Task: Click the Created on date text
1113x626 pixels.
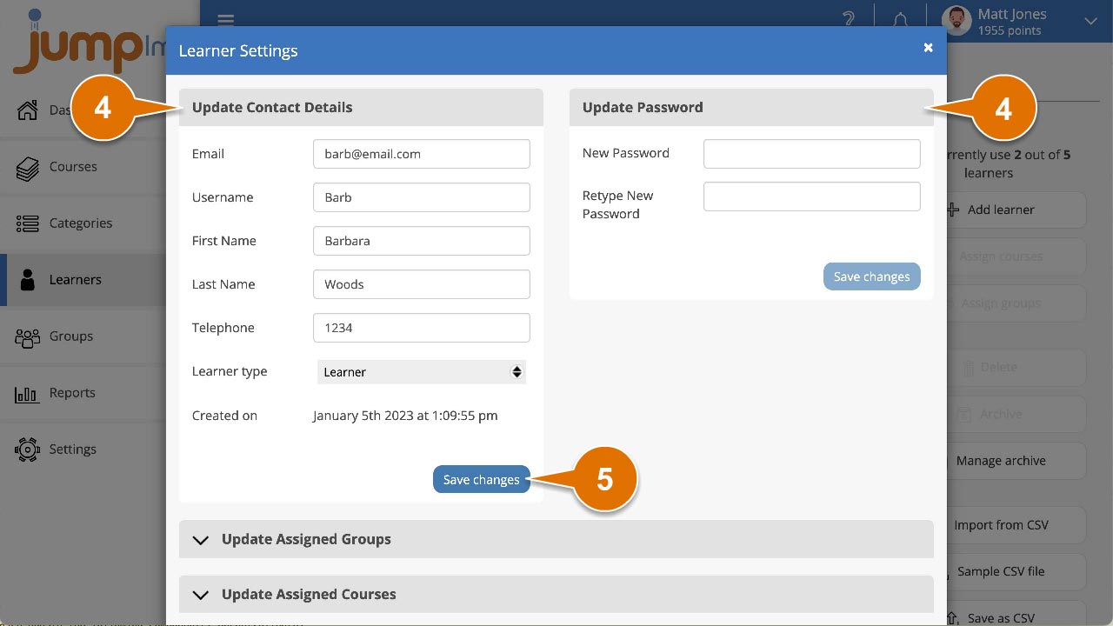Action: (x=405, y=416)
